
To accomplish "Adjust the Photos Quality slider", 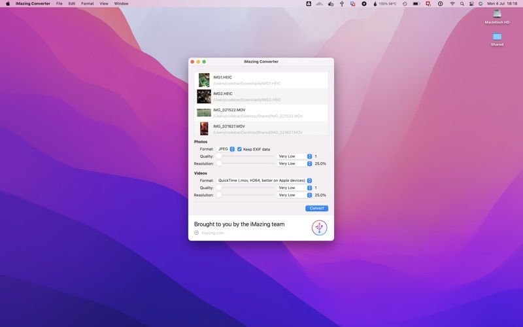I will tap(246, 156).
